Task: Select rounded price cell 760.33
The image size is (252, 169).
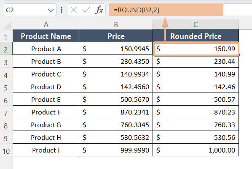Action: pos(196,125)
